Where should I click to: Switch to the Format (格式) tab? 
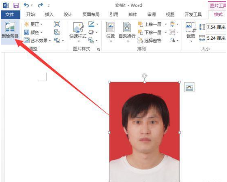click(x=218, y=15)
